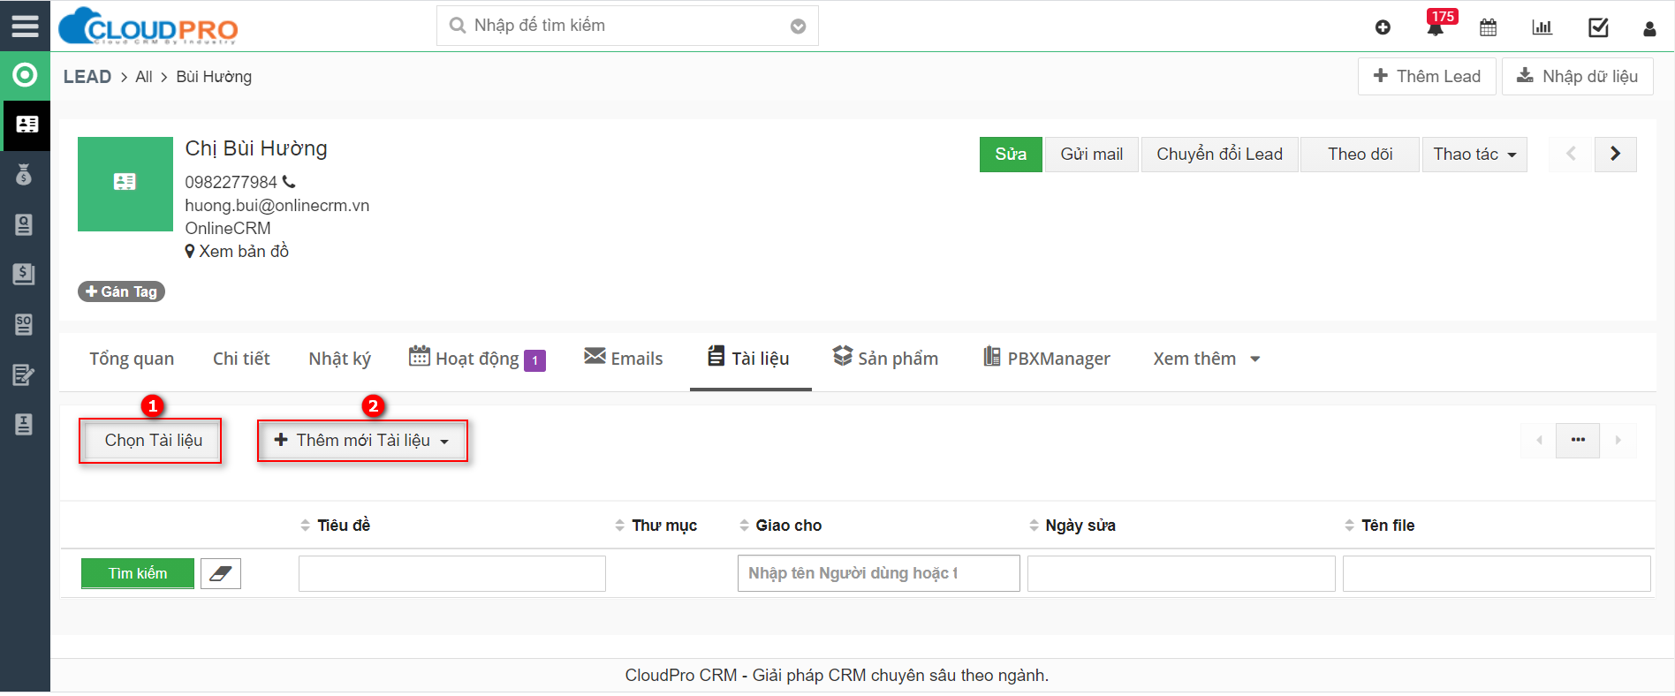The image size is (1675, 696).
Task: Click the Chọn Tài liệu button
Action: 153,441
